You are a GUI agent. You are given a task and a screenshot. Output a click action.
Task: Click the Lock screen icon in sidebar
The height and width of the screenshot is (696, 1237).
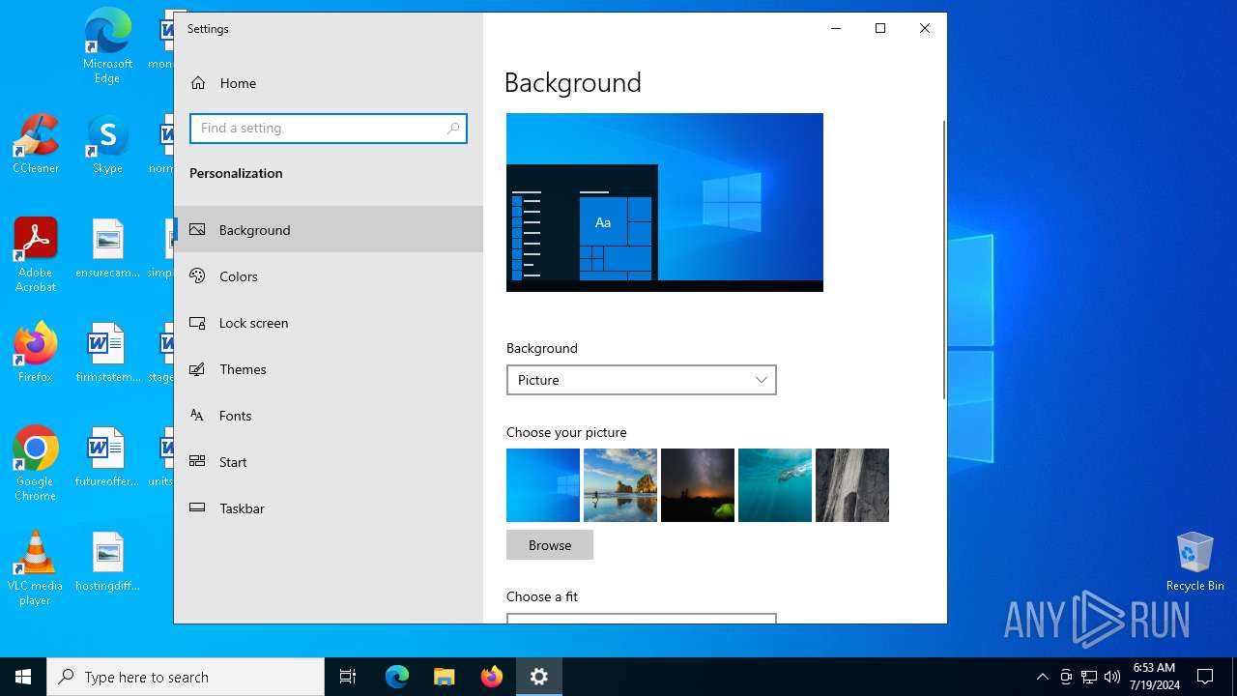(x=197, y=323)
